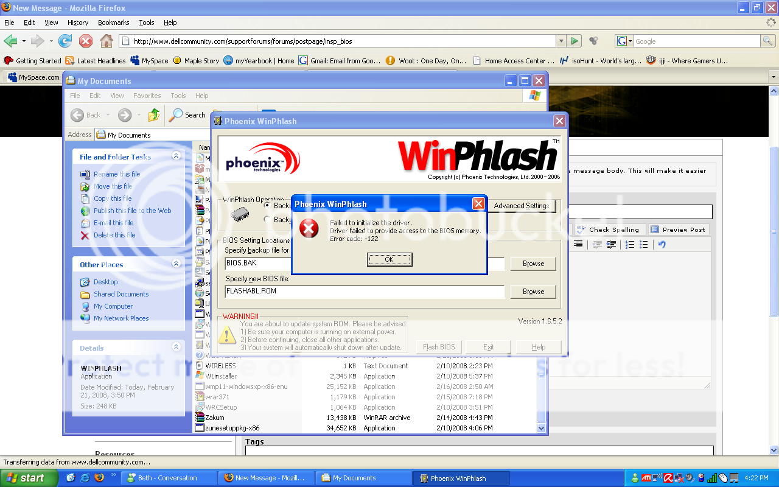Click the undo icon in post editor
The width and height of the screenshot is (779, 487).
pos(662,245)
